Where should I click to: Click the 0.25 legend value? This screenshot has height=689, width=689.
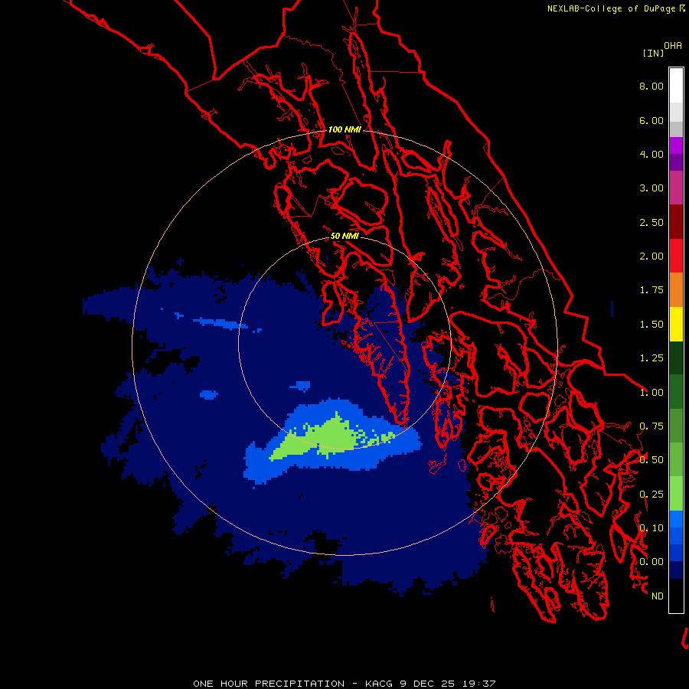pos(651,495)
